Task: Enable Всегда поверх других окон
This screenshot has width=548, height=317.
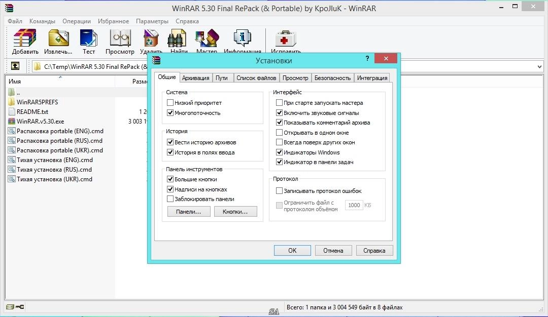Action: [x=279, y=142]
